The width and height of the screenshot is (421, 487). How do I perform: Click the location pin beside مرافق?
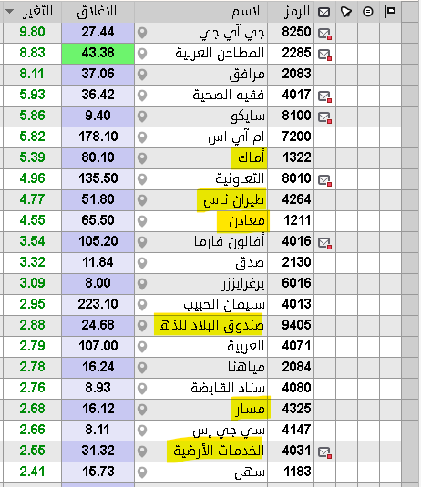point(142,75)
